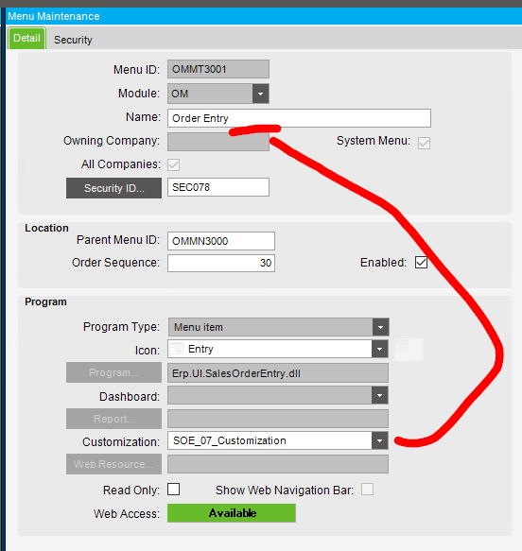Click the Security ID field SEC078

click(x=218, y=187)
